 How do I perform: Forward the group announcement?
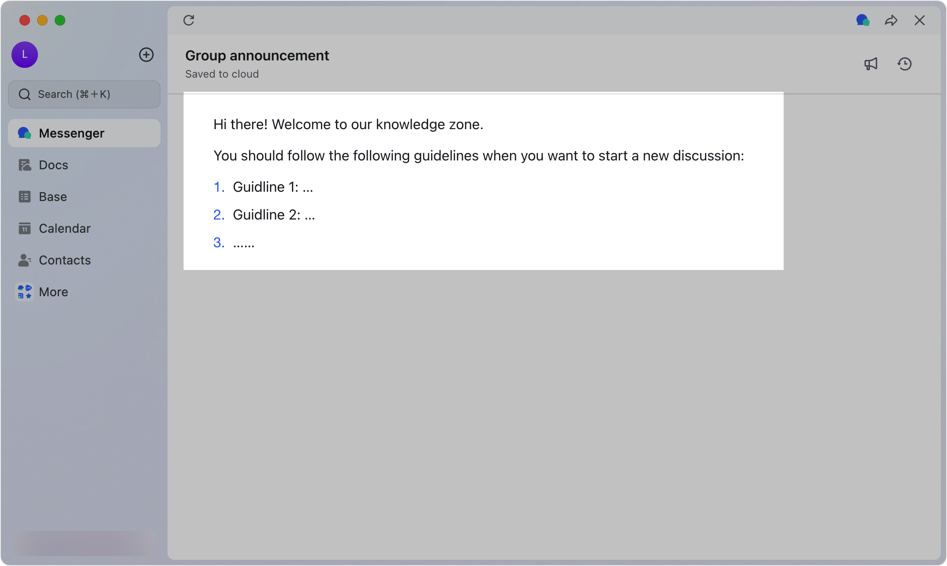(891, 20)
